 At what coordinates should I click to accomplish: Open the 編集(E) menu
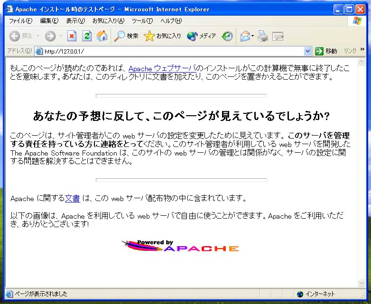click(49, 21)
